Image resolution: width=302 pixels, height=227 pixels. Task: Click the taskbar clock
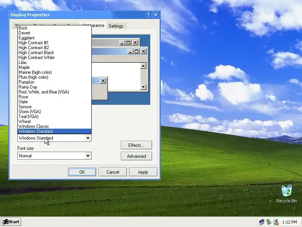click(x=290, y=222)
